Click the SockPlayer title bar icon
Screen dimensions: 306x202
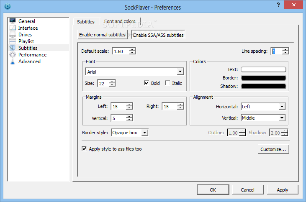point(8,6)
